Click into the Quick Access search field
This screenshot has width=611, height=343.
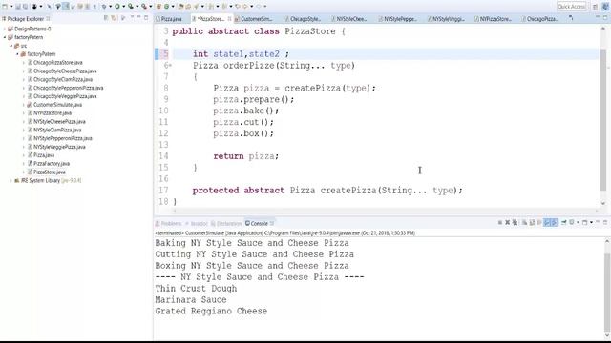(571, 7)
